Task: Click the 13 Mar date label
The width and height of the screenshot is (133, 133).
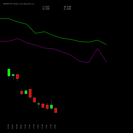Action: [x=38, y=126]
